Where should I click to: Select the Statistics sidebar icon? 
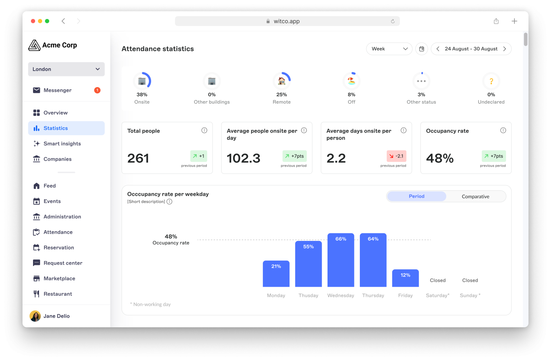coord(37,128)
